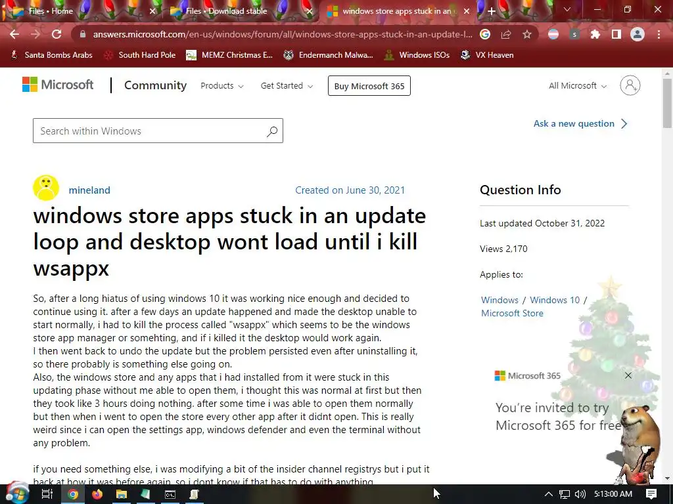Bookmark this page with the star icon
The image size is (673, 504).
(527, 34)
